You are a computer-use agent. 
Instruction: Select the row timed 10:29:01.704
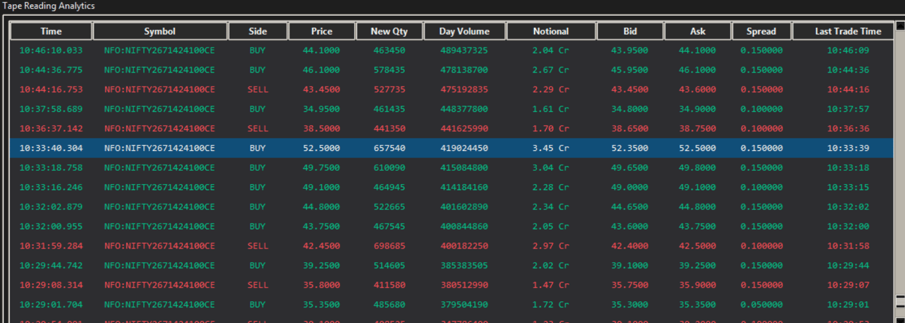451,304
